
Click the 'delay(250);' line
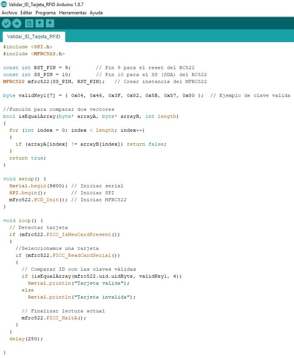click(26, 339)
